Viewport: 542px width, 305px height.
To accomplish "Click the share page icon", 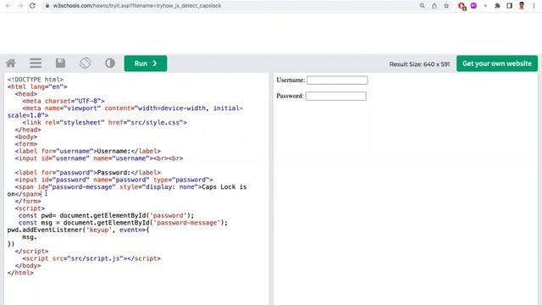I will [434, 6].
